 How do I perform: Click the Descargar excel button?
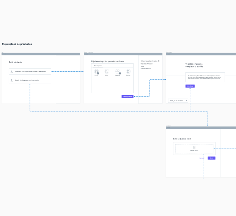pos(127,97)
